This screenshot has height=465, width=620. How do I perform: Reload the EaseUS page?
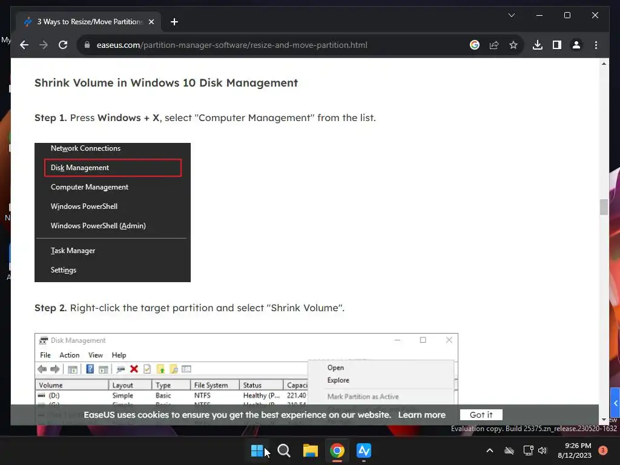[63, 45]
